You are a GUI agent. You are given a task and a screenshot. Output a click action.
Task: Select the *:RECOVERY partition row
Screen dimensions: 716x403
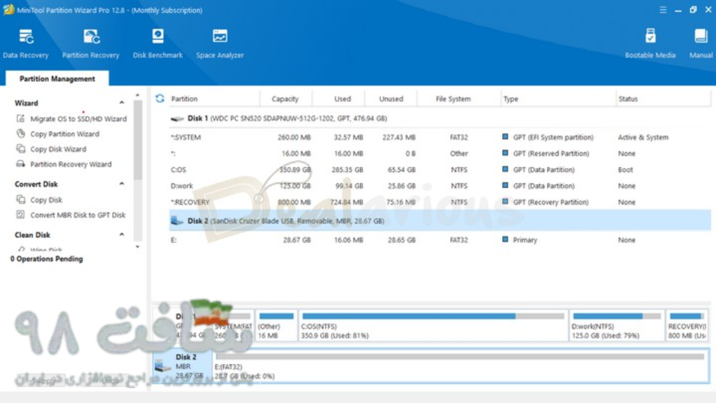coord(440,202)
